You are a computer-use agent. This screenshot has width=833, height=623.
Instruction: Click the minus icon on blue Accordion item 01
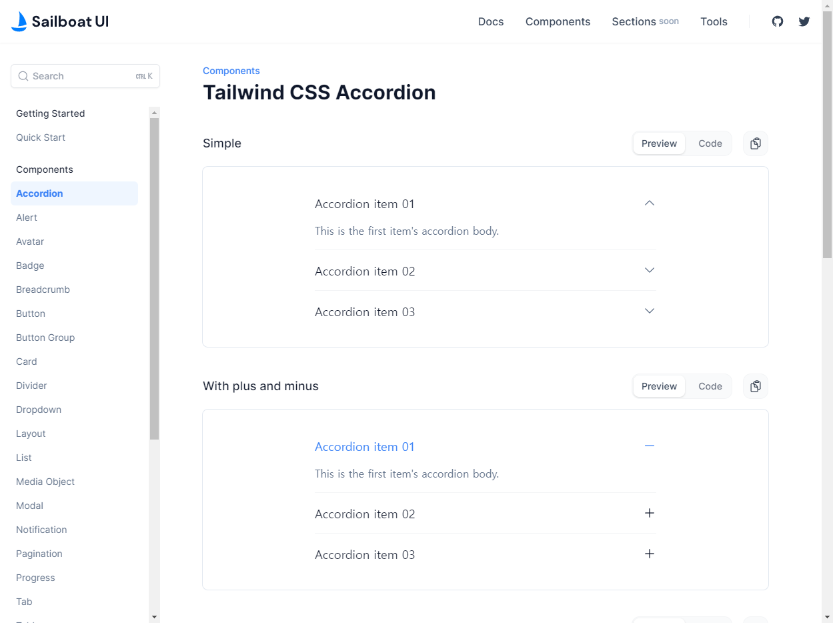tap(650, 446)
